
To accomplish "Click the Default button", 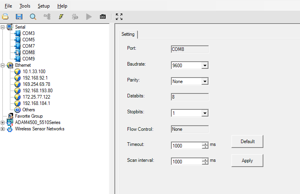I will [247, 142].
